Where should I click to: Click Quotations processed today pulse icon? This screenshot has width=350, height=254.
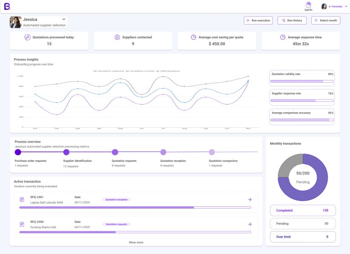click(27, 37)
